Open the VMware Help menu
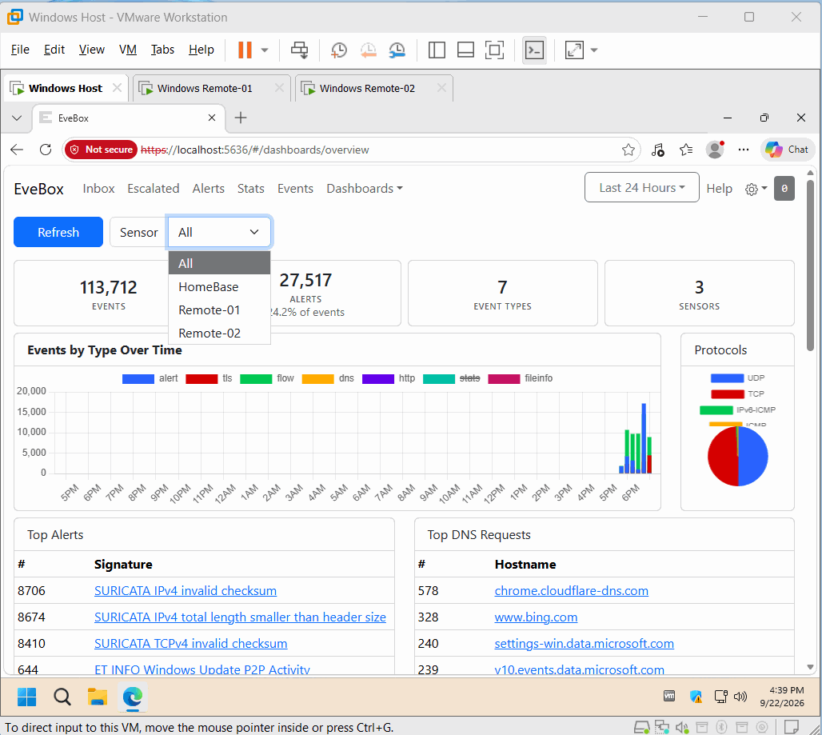Image resolution: width=822 pixels, height=735 pixels. pyautogui.click(x=202, y=50)
